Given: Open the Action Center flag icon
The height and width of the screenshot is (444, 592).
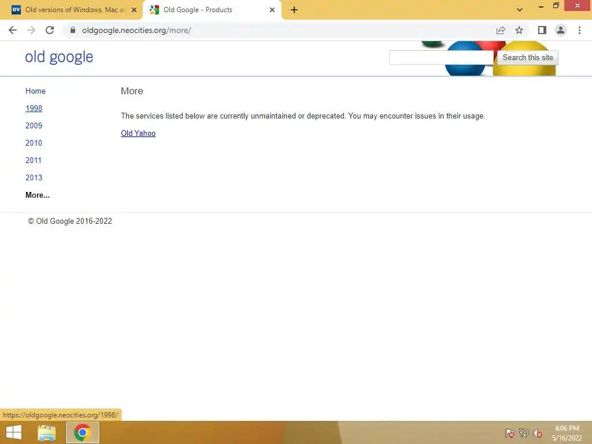Looking at the screenshot, I should tap(509, 433).
